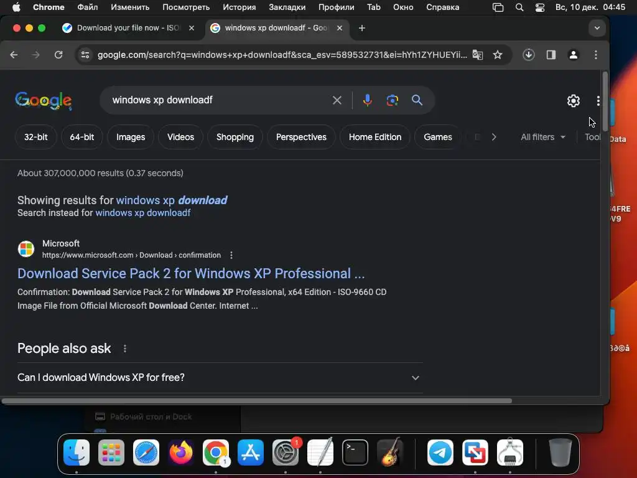This screenshot has height=478, width=637.
Task: Open Launchpad in the Dock
Action: tap(111, 452)
